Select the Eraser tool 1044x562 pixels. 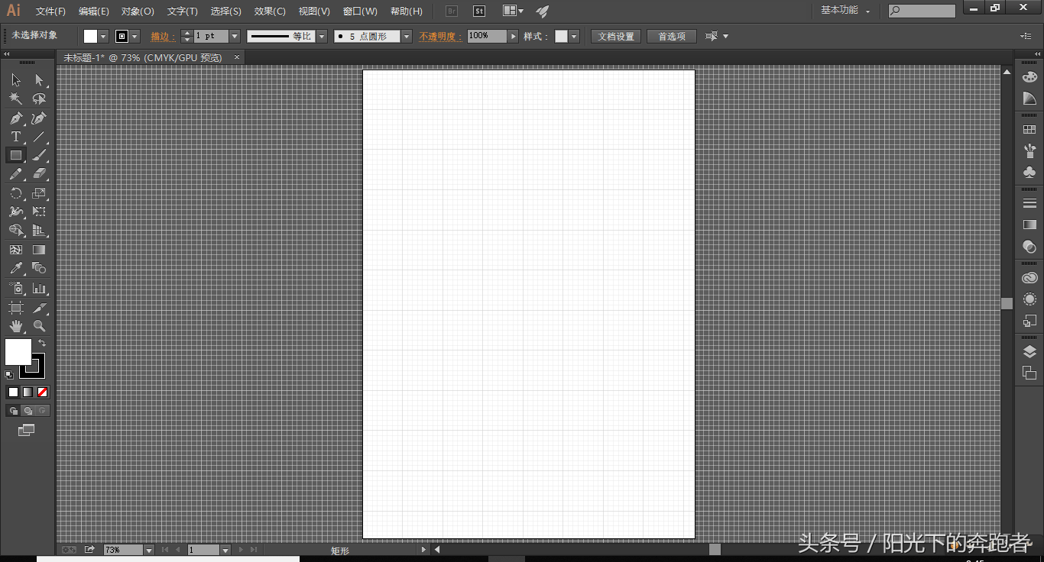[x=39, y=175]
